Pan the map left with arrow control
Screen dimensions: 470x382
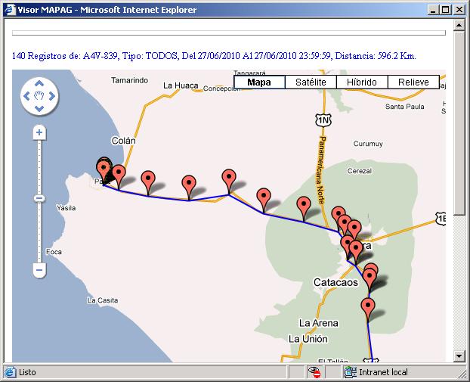point(28,96)
